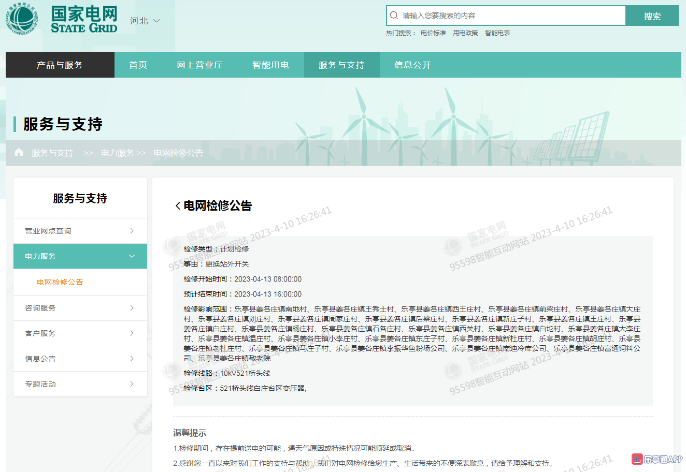
Task: Open the 河北 province dropdown
Action: [145, 21]
